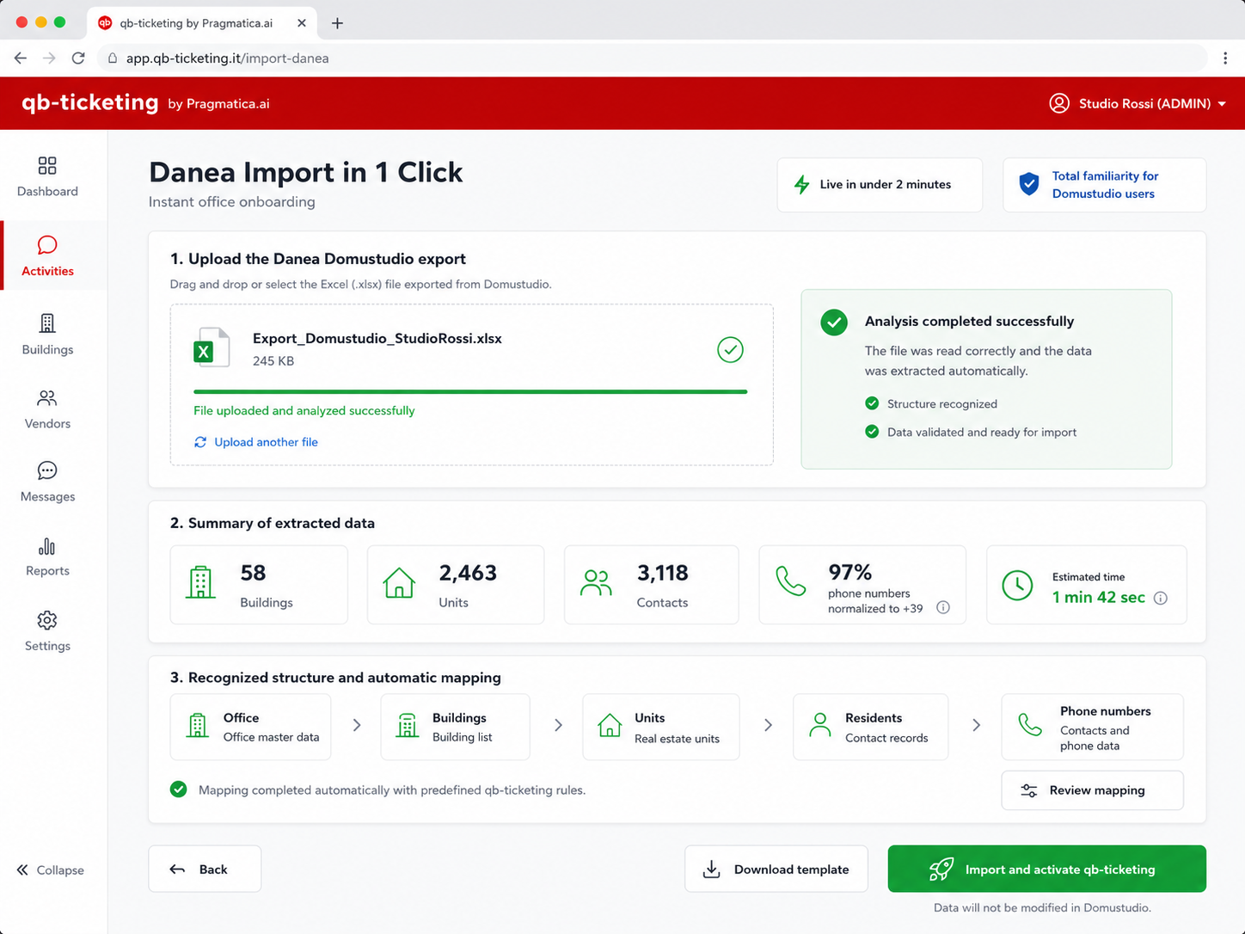This screenshot has width=1245, height=934.
Task: Click chevron between Residents and Phone numbers
Action: point(976,725)
